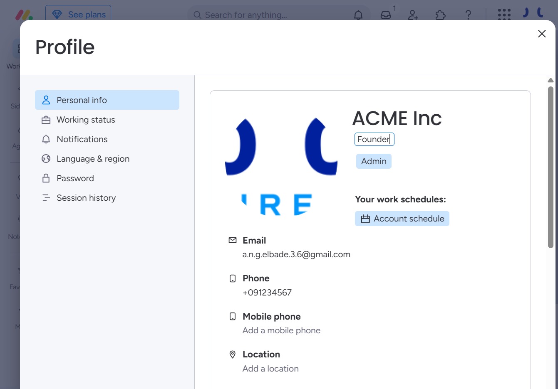Click the Admin badge
This screenshot has width=558, height=389.
374,161
